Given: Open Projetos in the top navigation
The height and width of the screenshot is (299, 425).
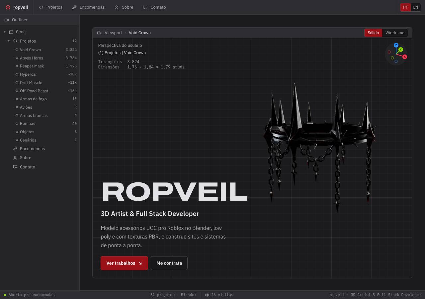Looking at the screenshot, I should (x=50, y=7).
